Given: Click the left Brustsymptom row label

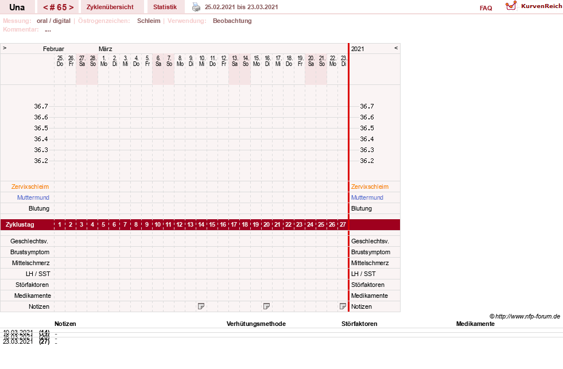Looking at the screenshot, I should coord(30,252).
